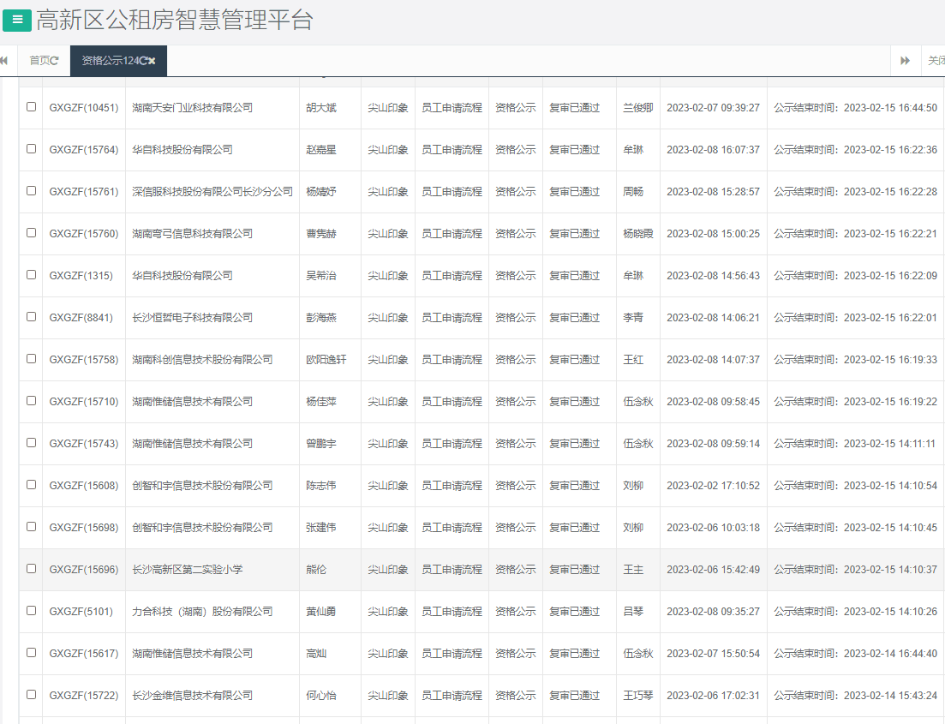Click 员工申请流程 in the 胡大斌 row

pos(452,108)
